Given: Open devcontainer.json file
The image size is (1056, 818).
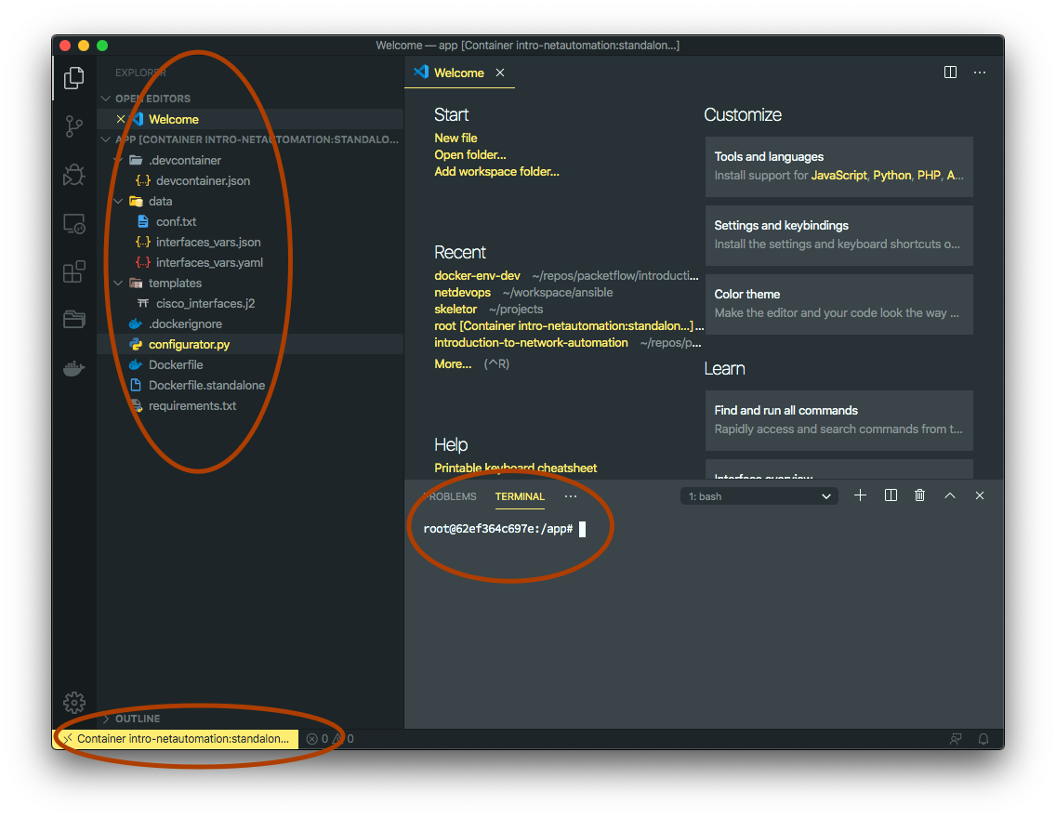Looking at the screenshot, I should [203, 180].
